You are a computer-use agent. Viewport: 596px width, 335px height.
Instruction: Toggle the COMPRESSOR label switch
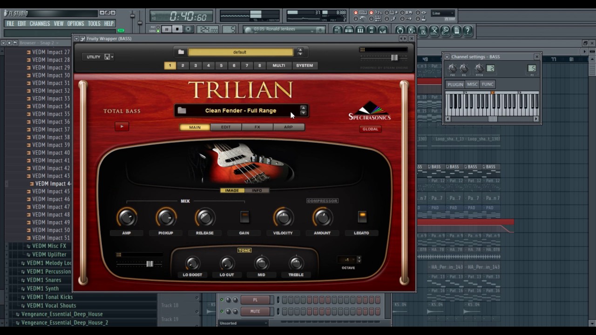coord(322,201)
